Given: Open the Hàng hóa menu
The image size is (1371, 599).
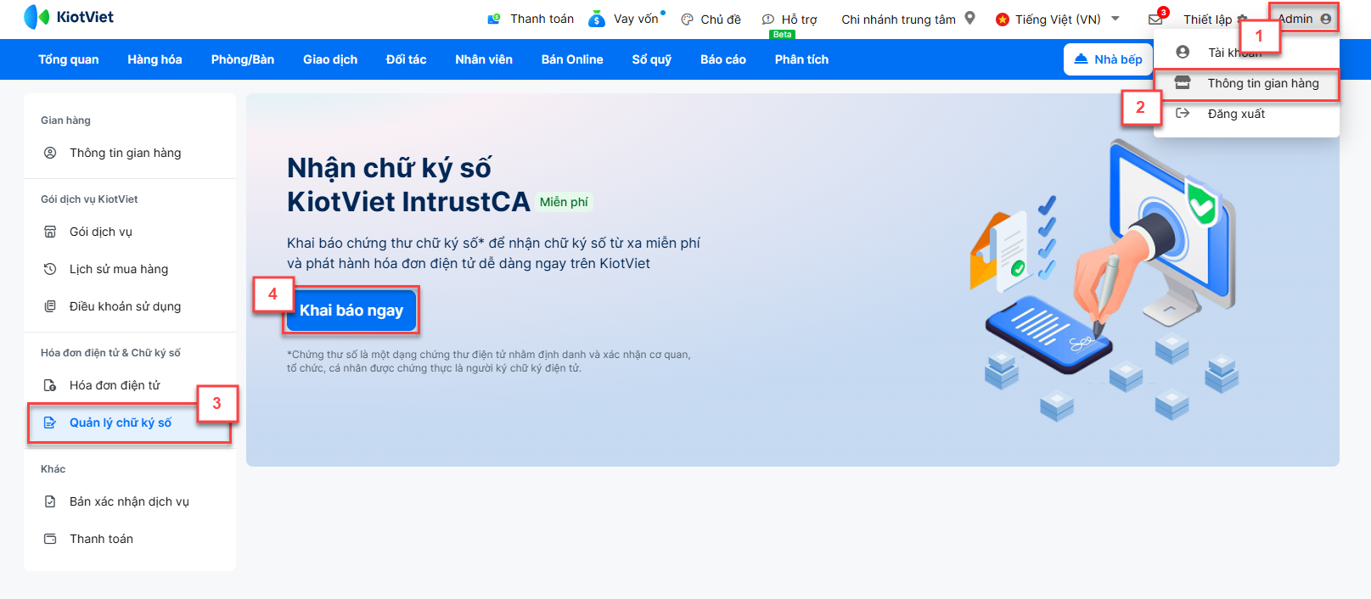Looking at the screenshot, I should (155, 59).
